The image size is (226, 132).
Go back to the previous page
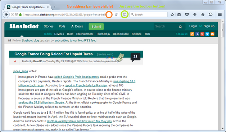coord(6,14)
